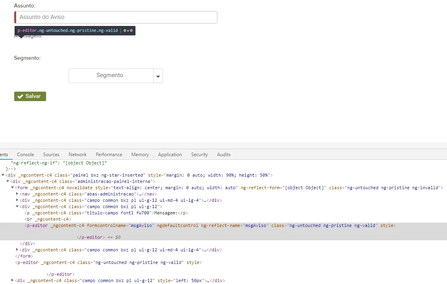Select the p-editor formcontrolname msgAviso line
This screenshot has width=447, height=284.
click(x=210, y=225)
